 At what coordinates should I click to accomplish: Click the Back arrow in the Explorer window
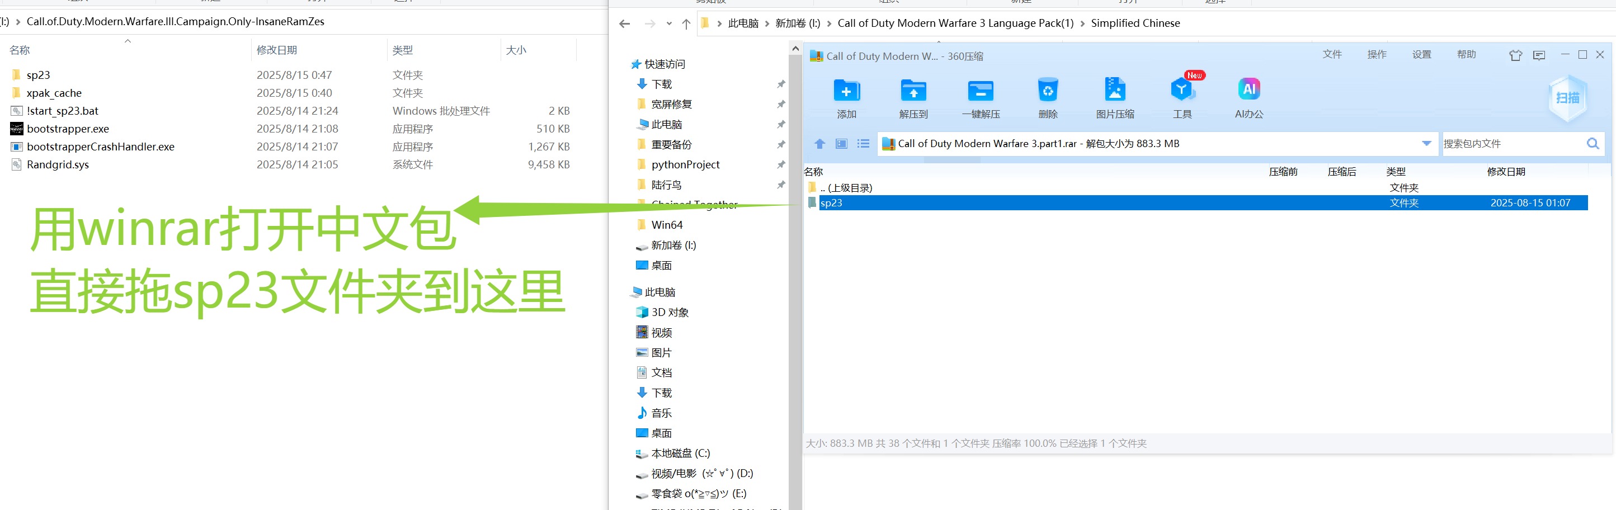624,24
